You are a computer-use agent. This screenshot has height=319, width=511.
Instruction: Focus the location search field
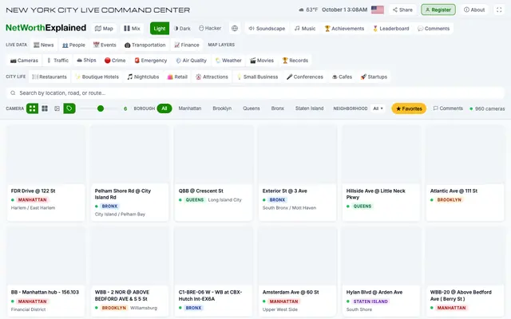[x=255, y=93]
